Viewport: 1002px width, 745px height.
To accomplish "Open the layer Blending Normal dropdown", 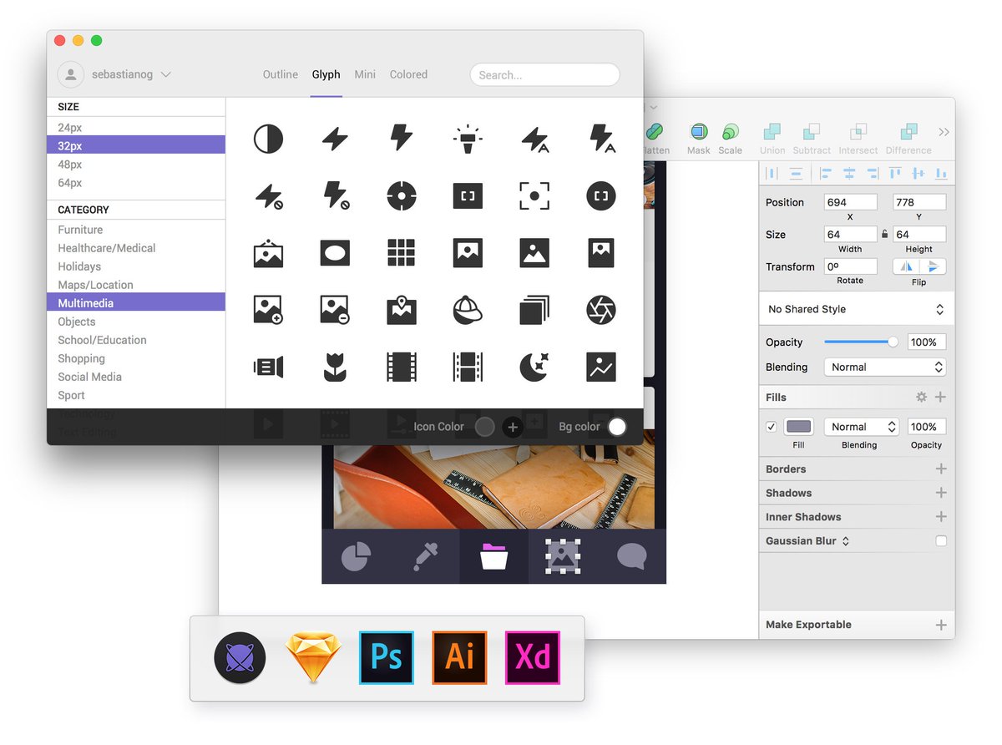I will [x=884, y=367].
